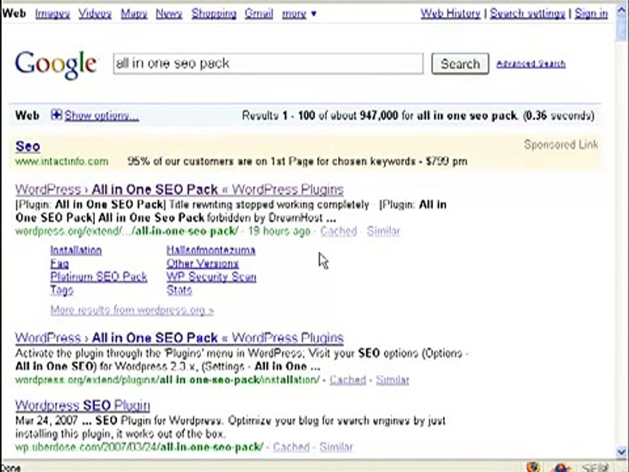
Task: Open the Hallsofmontezuma sitelink
Action: pyautogui.click(x=211, y=250)
